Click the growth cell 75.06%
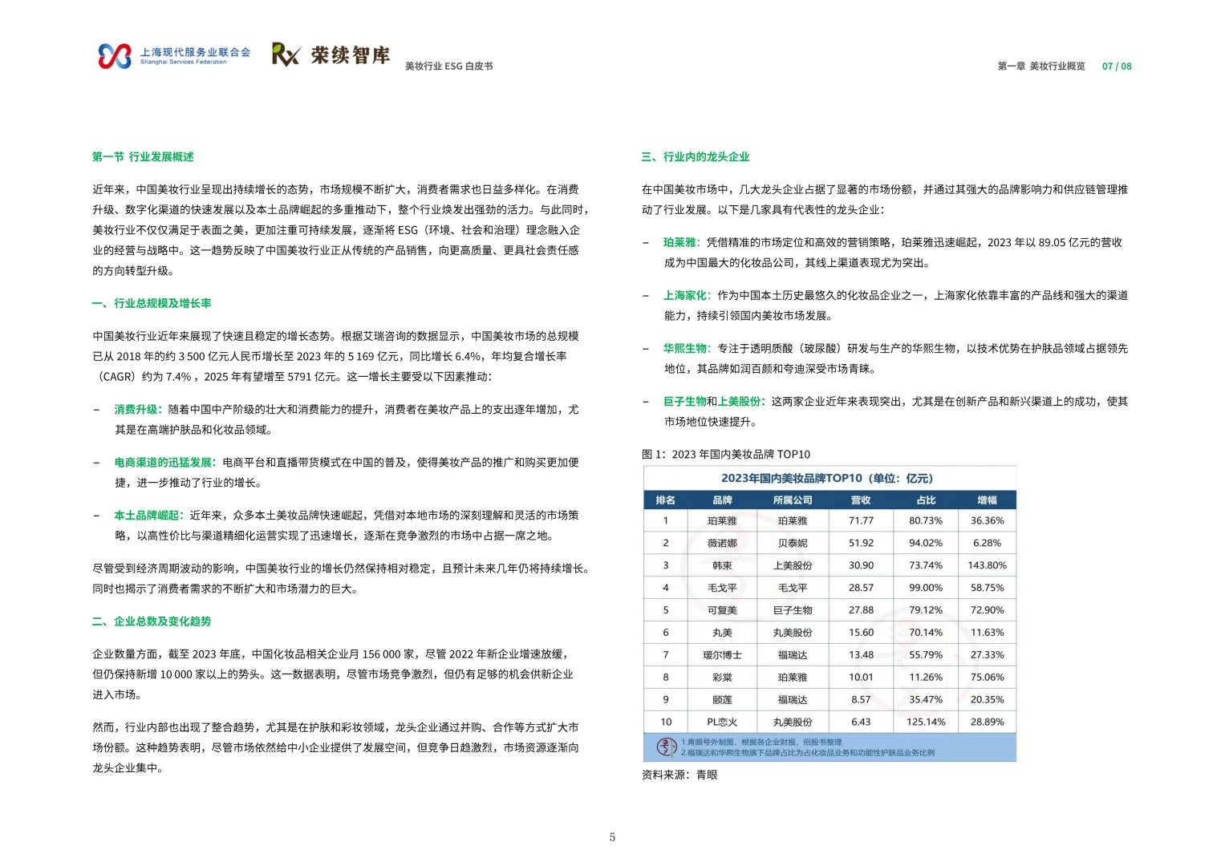The width and height of the screenshot is (1225, 866). coord(987,678)
